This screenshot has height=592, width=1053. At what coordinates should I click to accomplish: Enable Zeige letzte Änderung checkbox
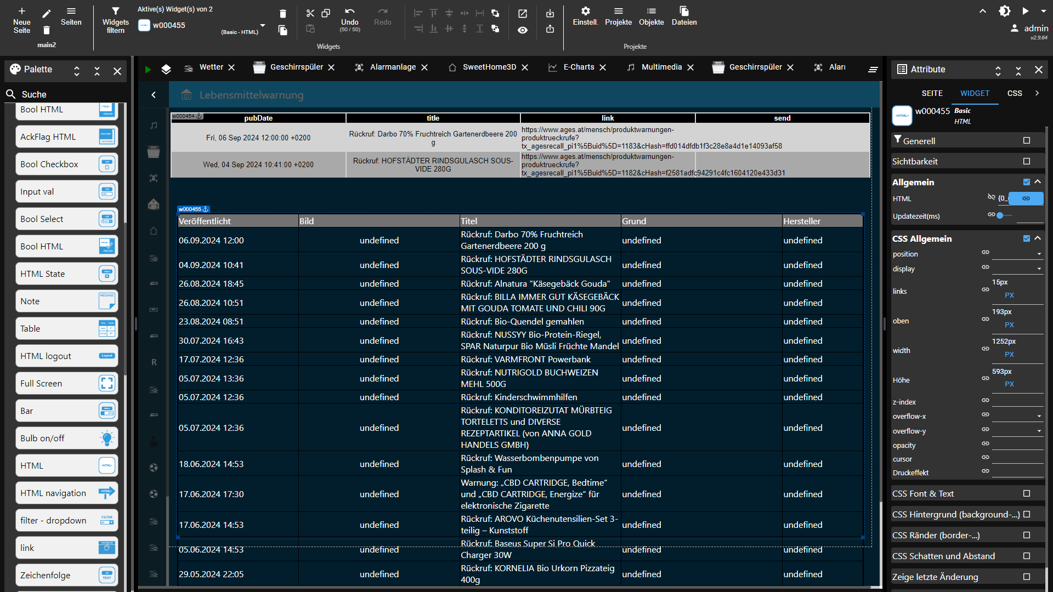pyautogui.click(x=1027, y=577)
